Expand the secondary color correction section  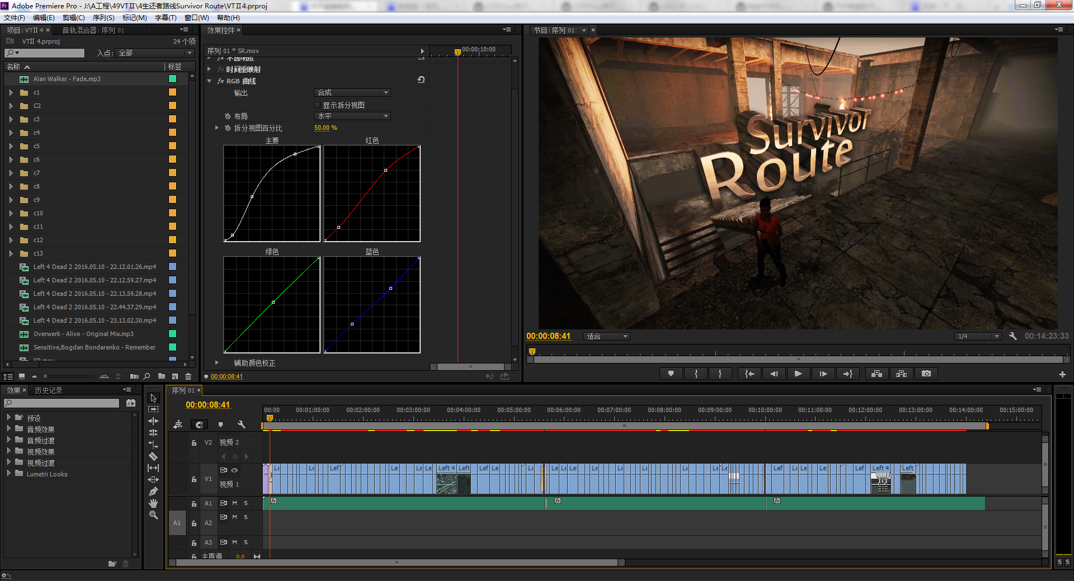click(217, 362)
